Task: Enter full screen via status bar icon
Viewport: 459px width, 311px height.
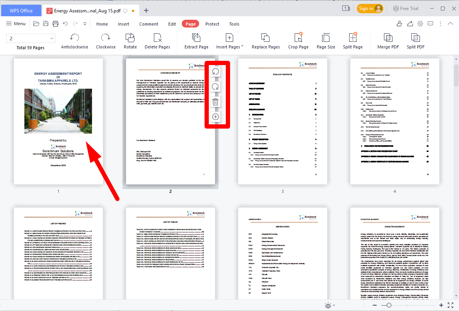Action: (x=450, y=305)
